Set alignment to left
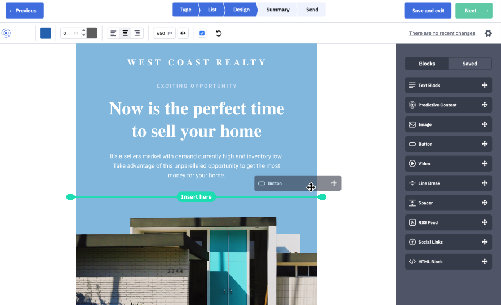Screen dimensions: 501x305 coord(113,33)
